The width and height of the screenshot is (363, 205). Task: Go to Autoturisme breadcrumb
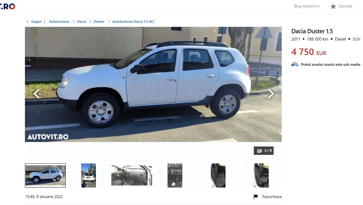[x=59, y=22]
